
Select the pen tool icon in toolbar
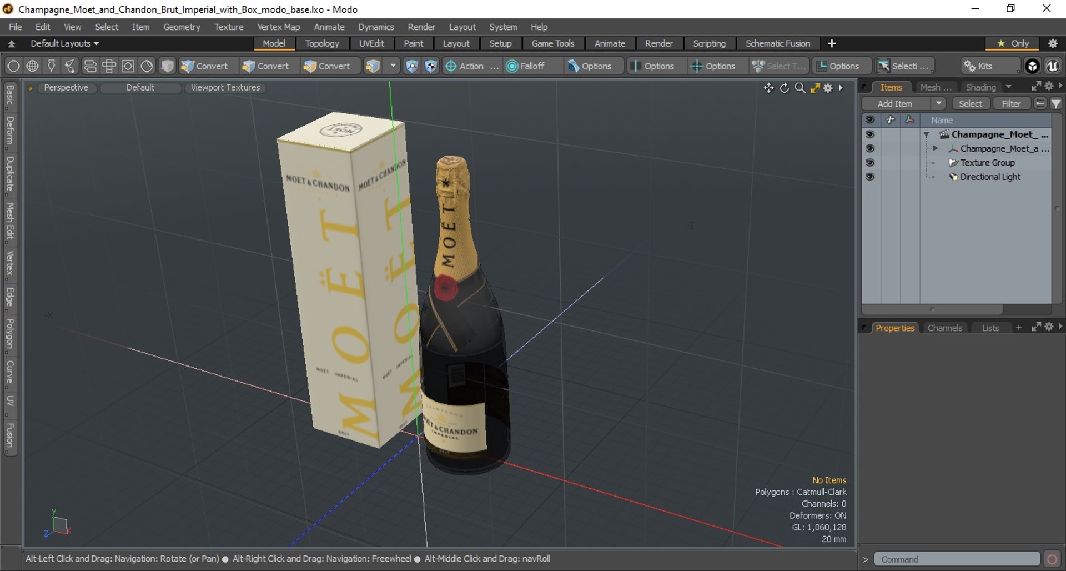point(51,66)
